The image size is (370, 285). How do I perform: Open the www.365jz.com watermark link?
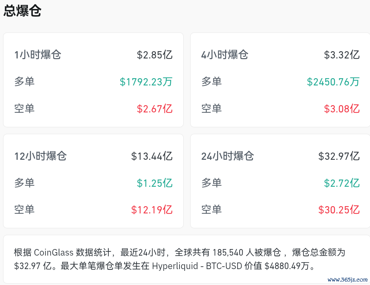347,279
